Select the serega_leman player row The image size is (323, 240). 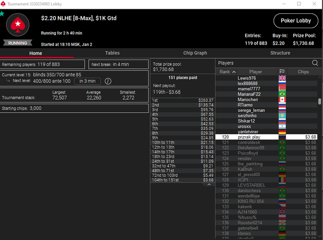tap(266, 110)
